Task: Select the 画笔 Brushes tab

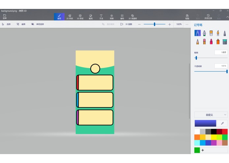Action: pyautogui.click(x=59, y=17)
